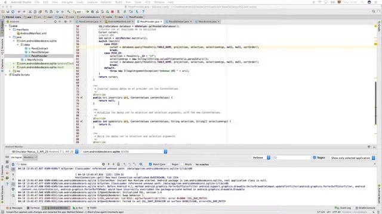Click the UTF-8 encoding in status bar
The height and width of the screenshot is (214, 382).
(x=337, y=212)
